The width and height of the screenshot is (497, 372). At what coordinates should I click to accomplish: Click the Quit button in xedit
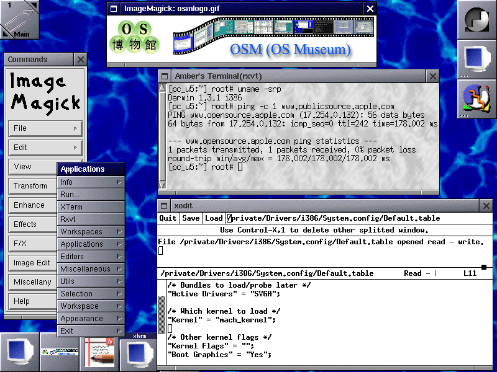click(x=168, y=218)
